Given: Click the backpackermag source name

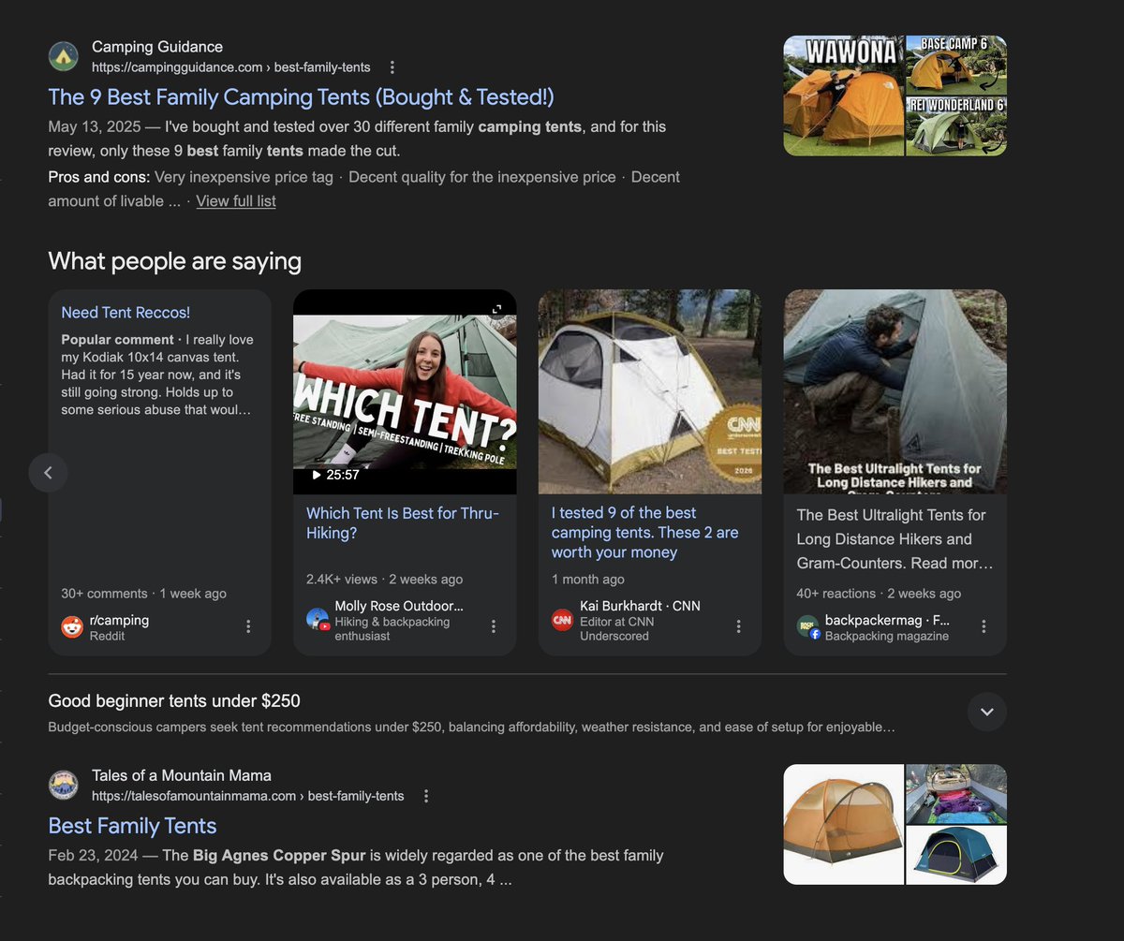Looking at the screenshot, I should (x=887, y=620).
